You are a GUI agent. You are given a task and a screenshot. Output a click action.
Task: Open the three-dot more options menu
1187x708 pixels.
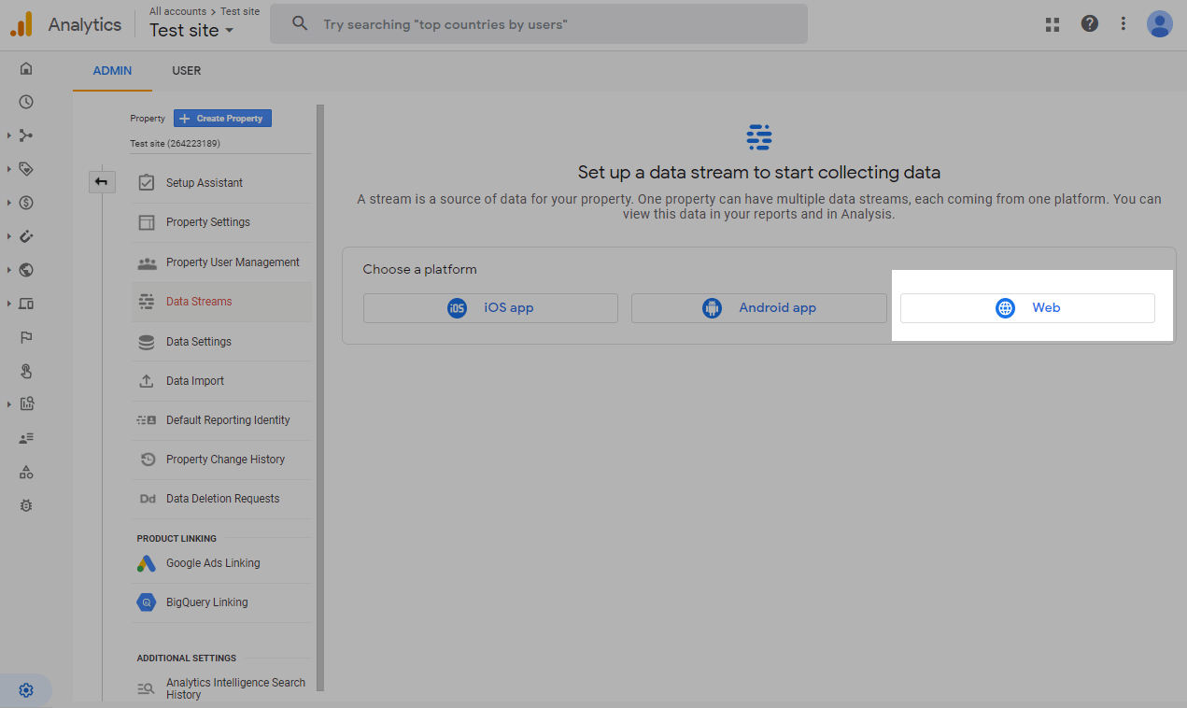point(1123,24)
